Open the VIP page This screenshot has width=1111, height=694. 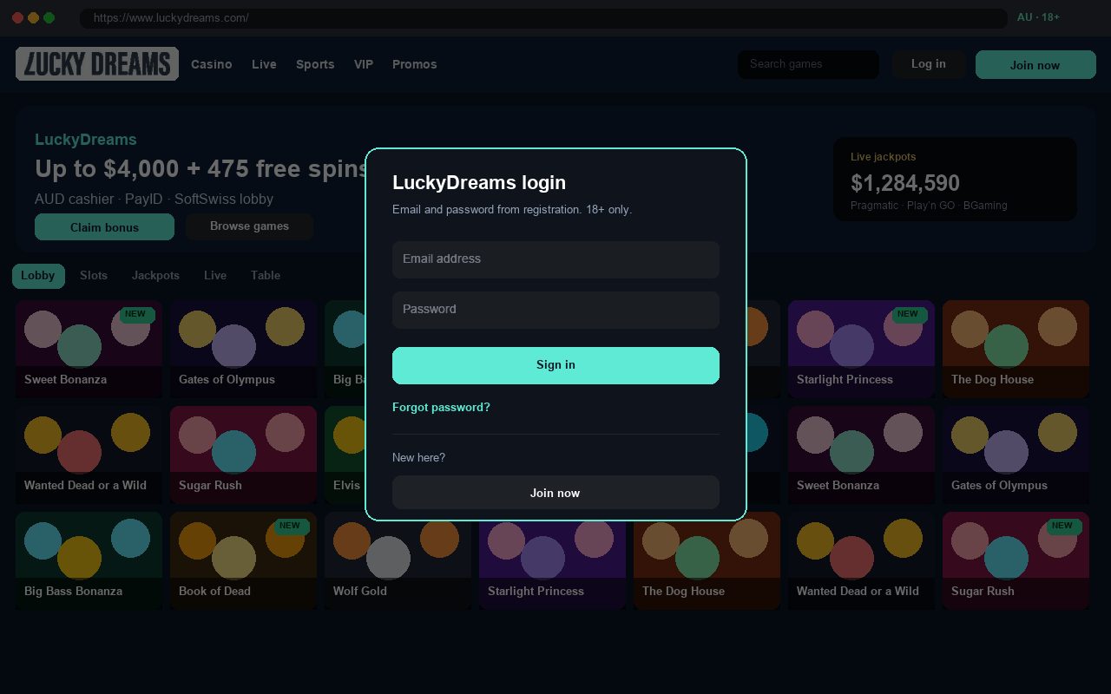tap(364, 64)
